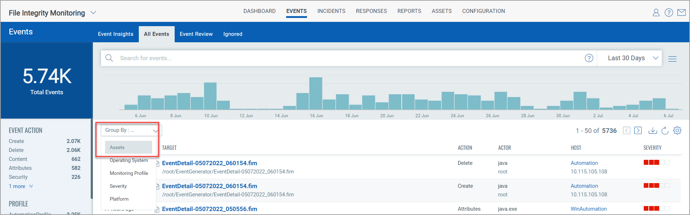Sort by ACTOR column header
This screenshot has height=215, width=690.
tap(505, 148)
